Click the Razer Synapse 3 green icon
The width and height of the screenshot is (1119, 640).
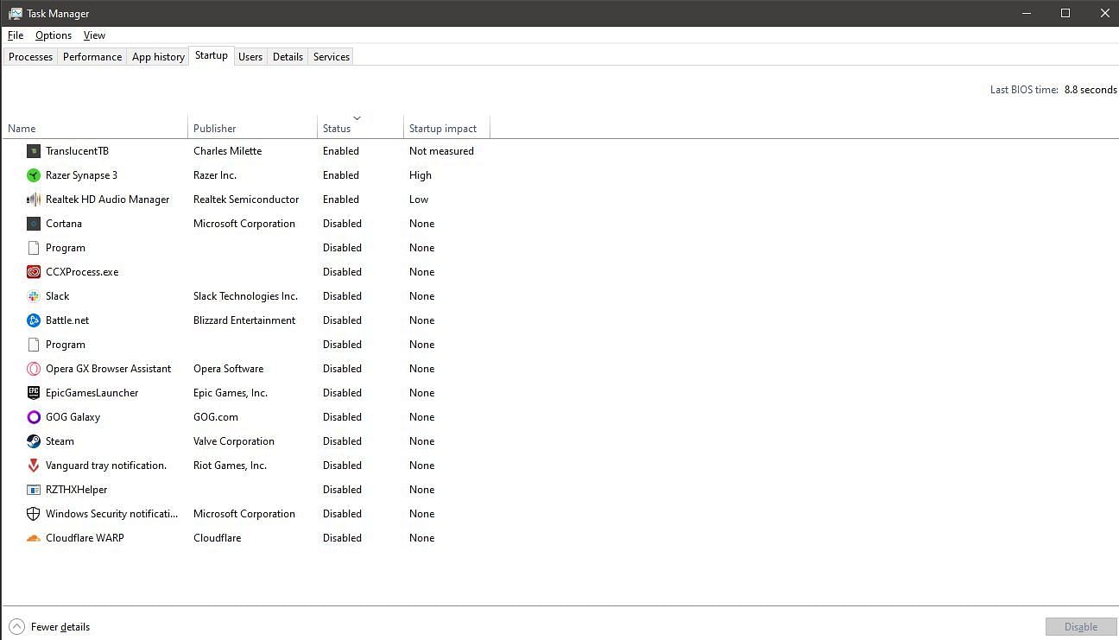[34, 175]
